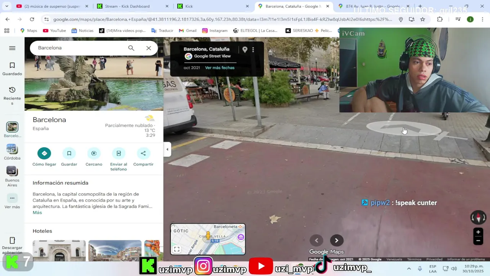Switch to música de suspenso YouTube tab
Screen dimensions: 490x276
[x=52, y=6]
